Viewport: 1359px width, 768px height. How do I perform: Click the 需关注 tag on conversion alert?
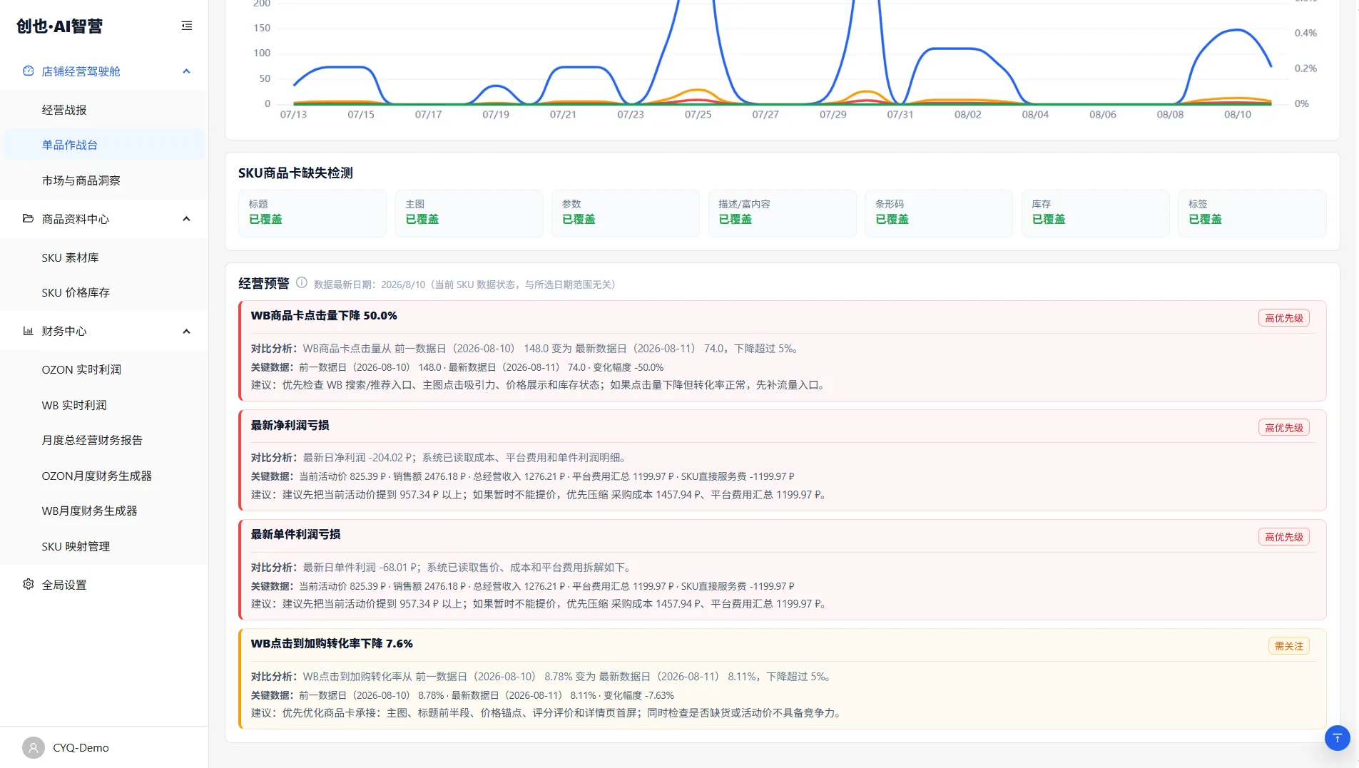1288,646
